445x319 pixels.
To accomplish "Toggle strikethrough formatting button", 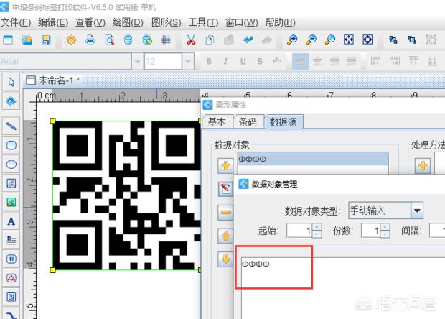I will pyautogui.click(x=260, y=61).
